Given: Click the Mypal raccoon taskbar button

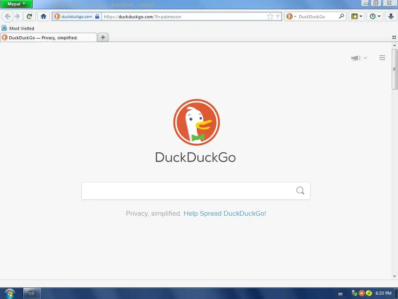Looking at the screenshot, I should click(x=32, y=293).
